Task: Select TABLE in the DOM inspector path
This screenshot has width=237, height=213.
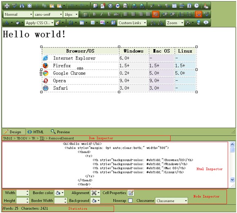Action: pos(7,138)
